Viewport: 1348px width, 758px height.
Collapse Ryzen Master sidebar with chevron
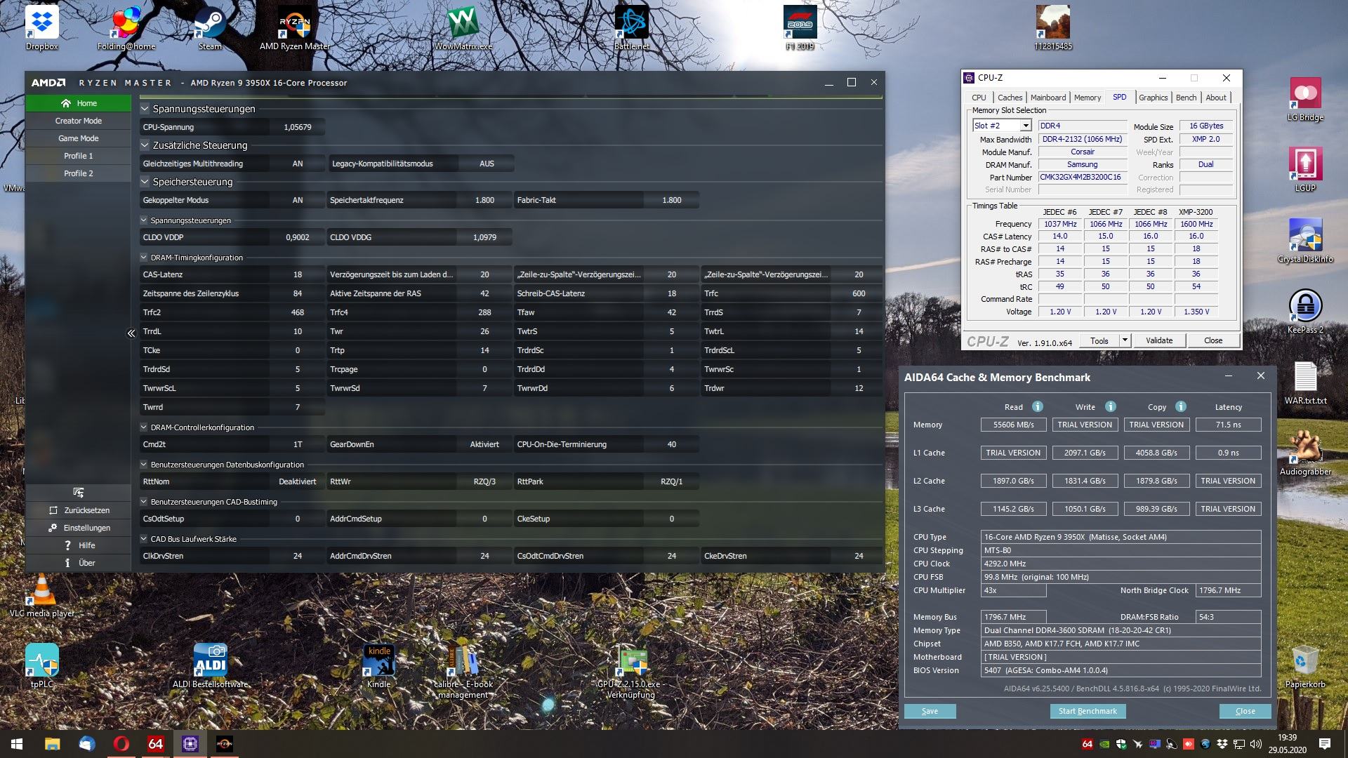tap(131, 333)
